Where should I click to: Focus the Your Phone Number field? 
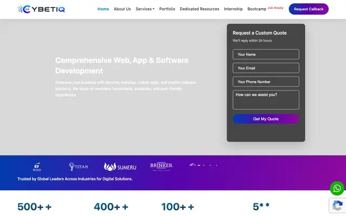point(266,82)
